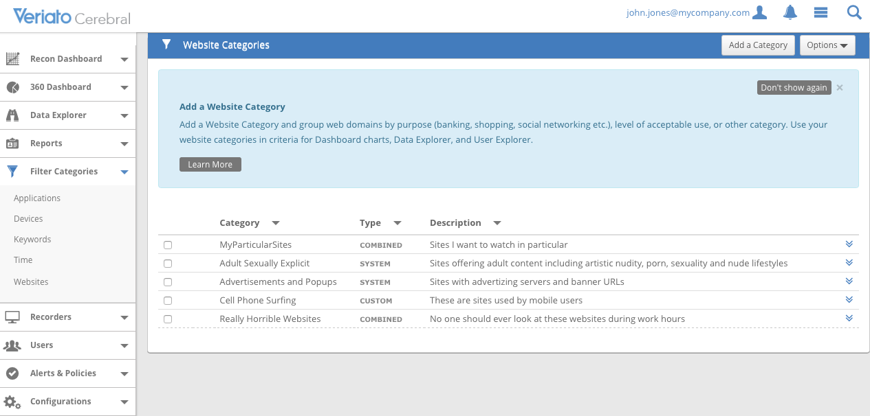
Task: Click the MyParticularSites category name
Action: tap(256, 244)
